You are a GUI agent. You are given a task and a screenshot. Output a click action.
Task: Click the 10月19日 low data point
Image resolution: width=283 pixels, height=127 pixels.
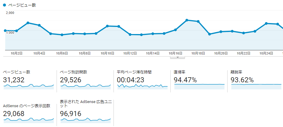pos(209,34)
